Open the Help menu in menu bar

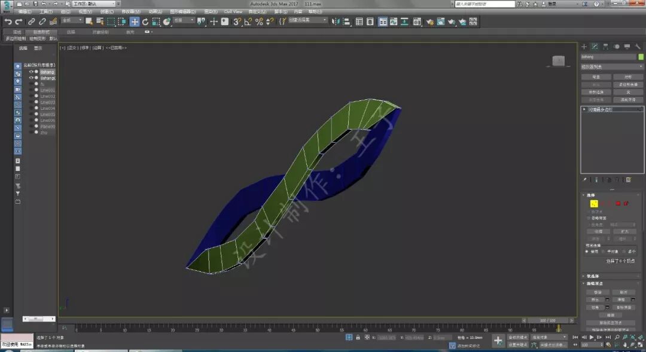pos(315,11)
